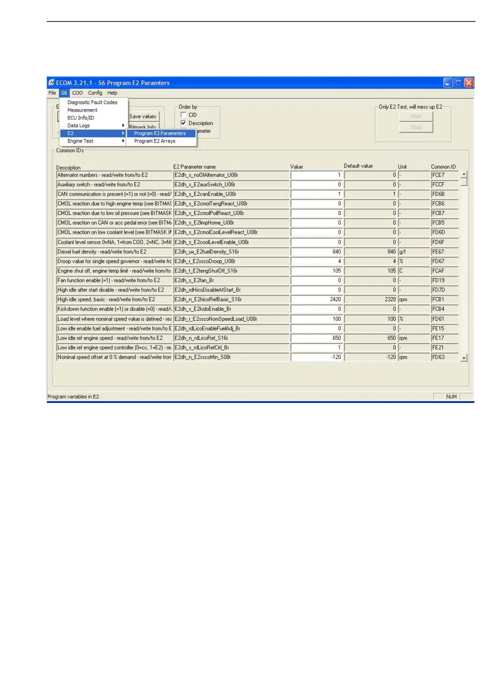Viewport: 492px width, 696px height.
Task: Click the g/l unit cell
Action: click(x=414, y=252)
